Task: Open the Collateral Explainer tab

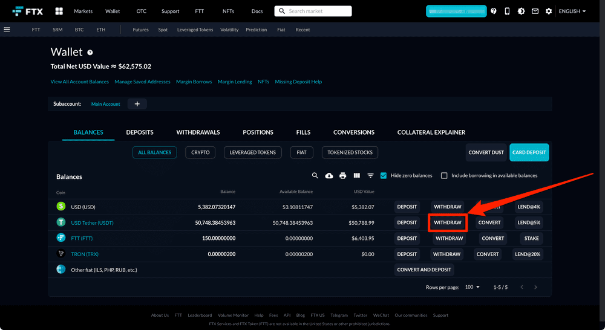Action: (x=431, y=132)
